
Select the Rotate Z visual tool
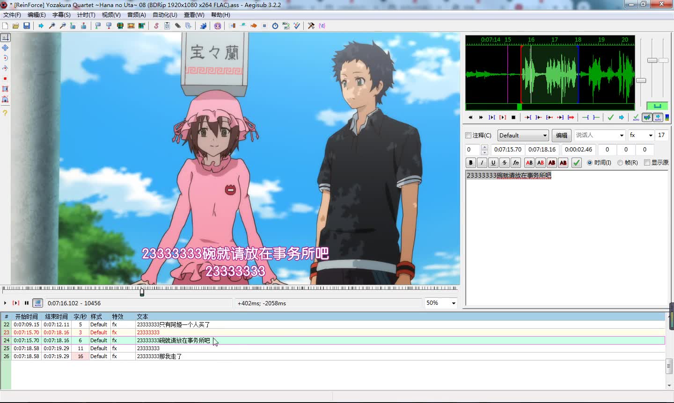[5, 58]
